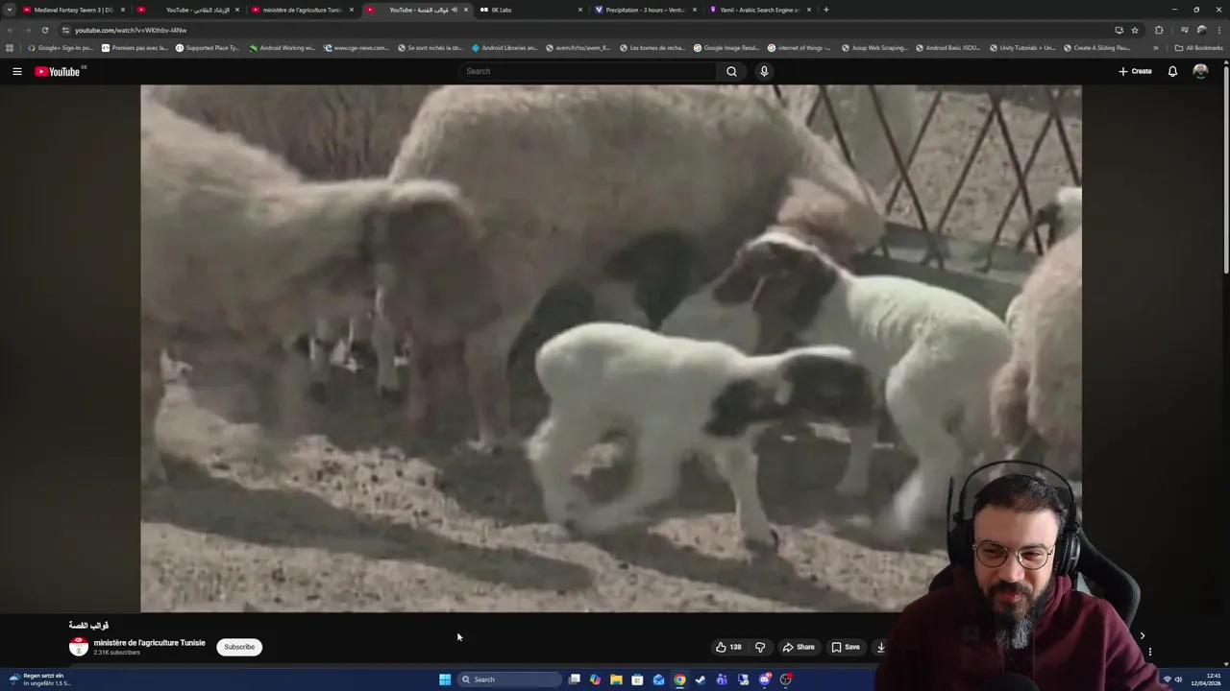Reload the current page
Image resolution: width=1230 pixels, height=691 pixels.
[x=44, y=30]
